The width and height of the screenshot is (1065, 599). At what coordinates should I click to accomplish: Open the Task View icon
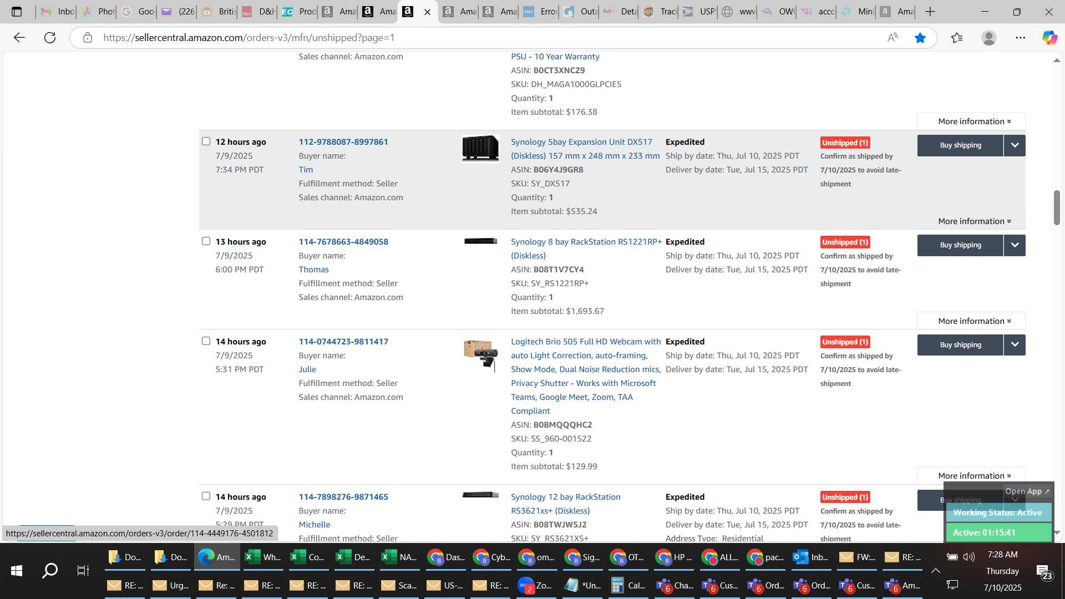point(83,570)
